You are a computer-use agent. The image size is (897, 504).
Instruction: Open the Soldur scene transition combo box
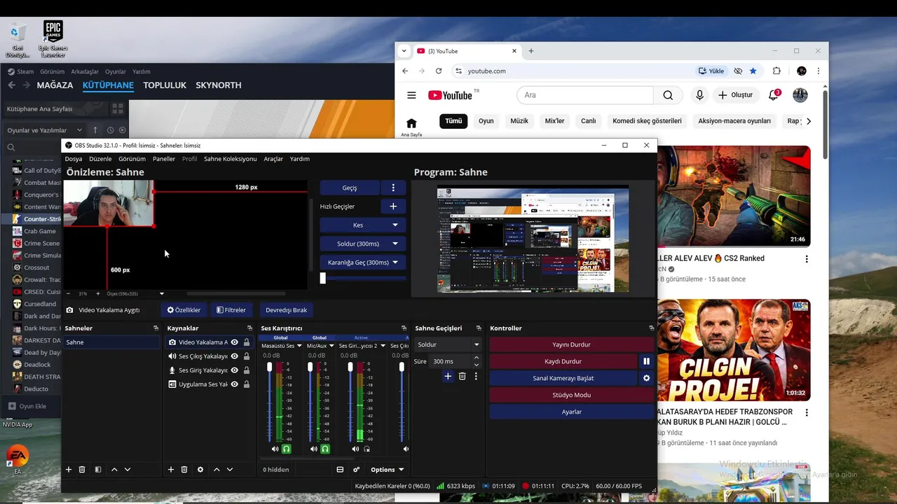pyautogui.click(x=448, y=344)
